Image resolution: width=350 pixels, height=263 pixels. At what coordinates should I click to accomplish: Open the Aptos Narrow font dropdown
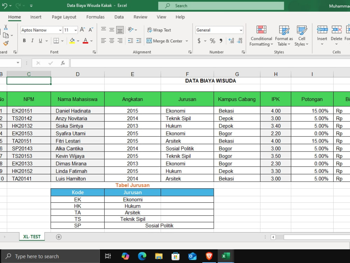(x=60, y=30)
